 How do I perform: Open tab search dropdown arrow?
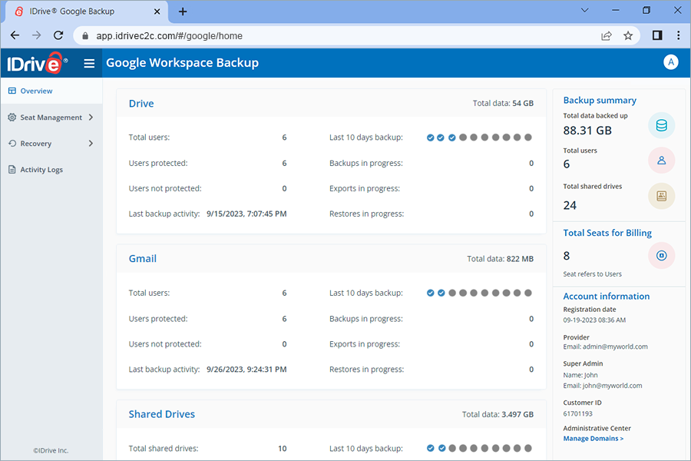tap(584, 10)
